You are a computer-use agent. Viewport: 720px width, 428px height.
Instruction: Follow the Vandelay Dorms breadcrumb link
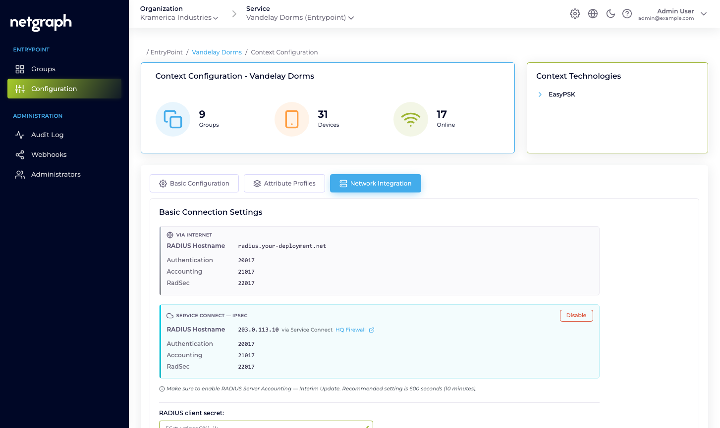pyautogui.click(x=217, y=52)
